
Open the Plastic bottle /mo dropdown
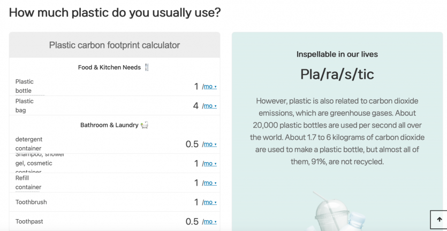209,86
